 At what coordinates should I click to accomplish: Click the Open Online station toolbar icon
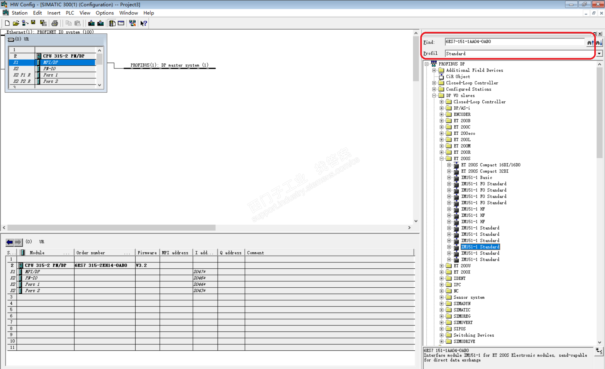point(25,23)
